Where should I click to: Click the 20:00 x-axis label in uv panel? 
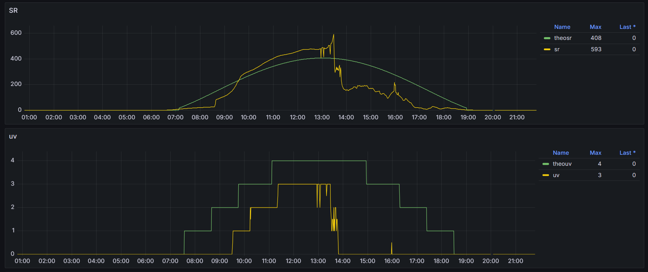coord(490,261)
